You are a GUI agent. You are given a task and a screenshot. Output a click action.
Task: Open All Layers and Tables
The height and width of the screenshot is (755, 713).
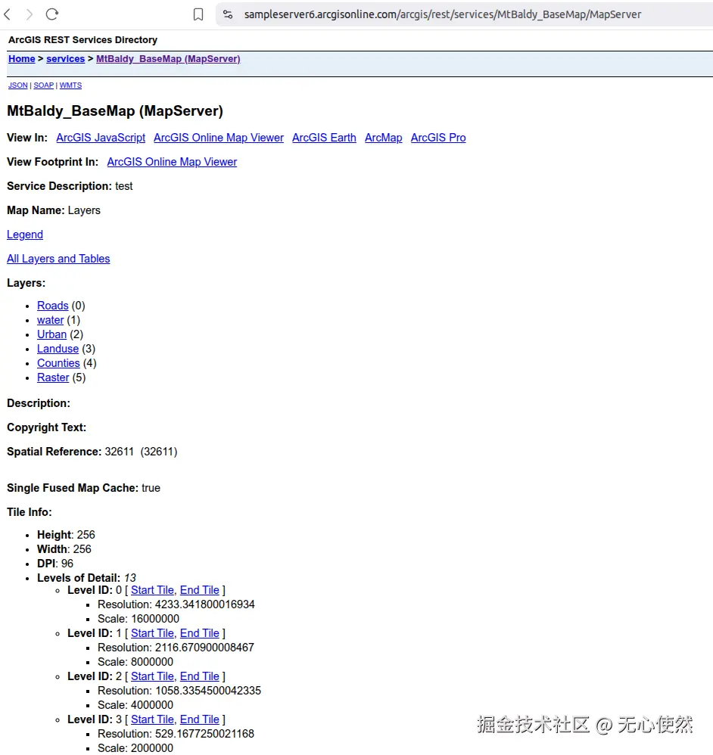tap(58, 259)
